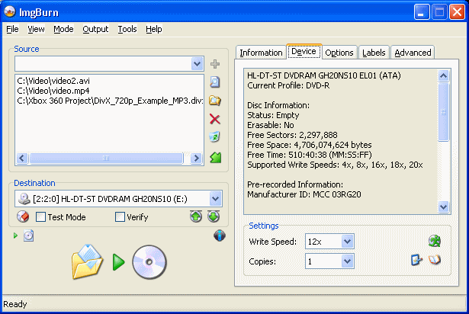Click the device info scroll up arrow
469x314 pixels.
[443, 76]
